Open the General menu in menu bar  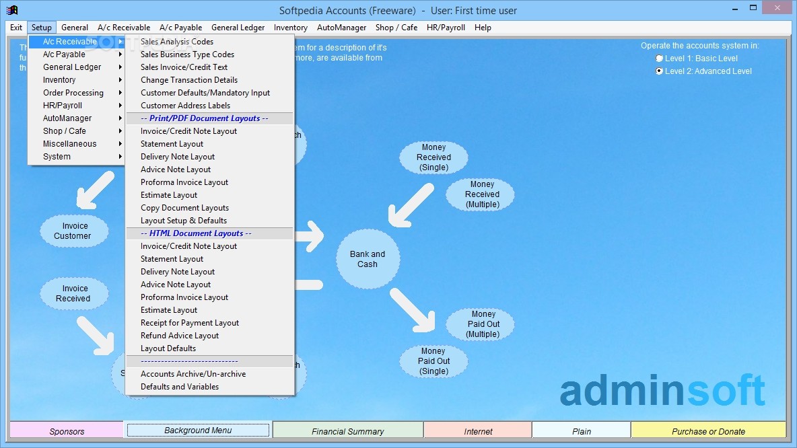click(75, 28)
